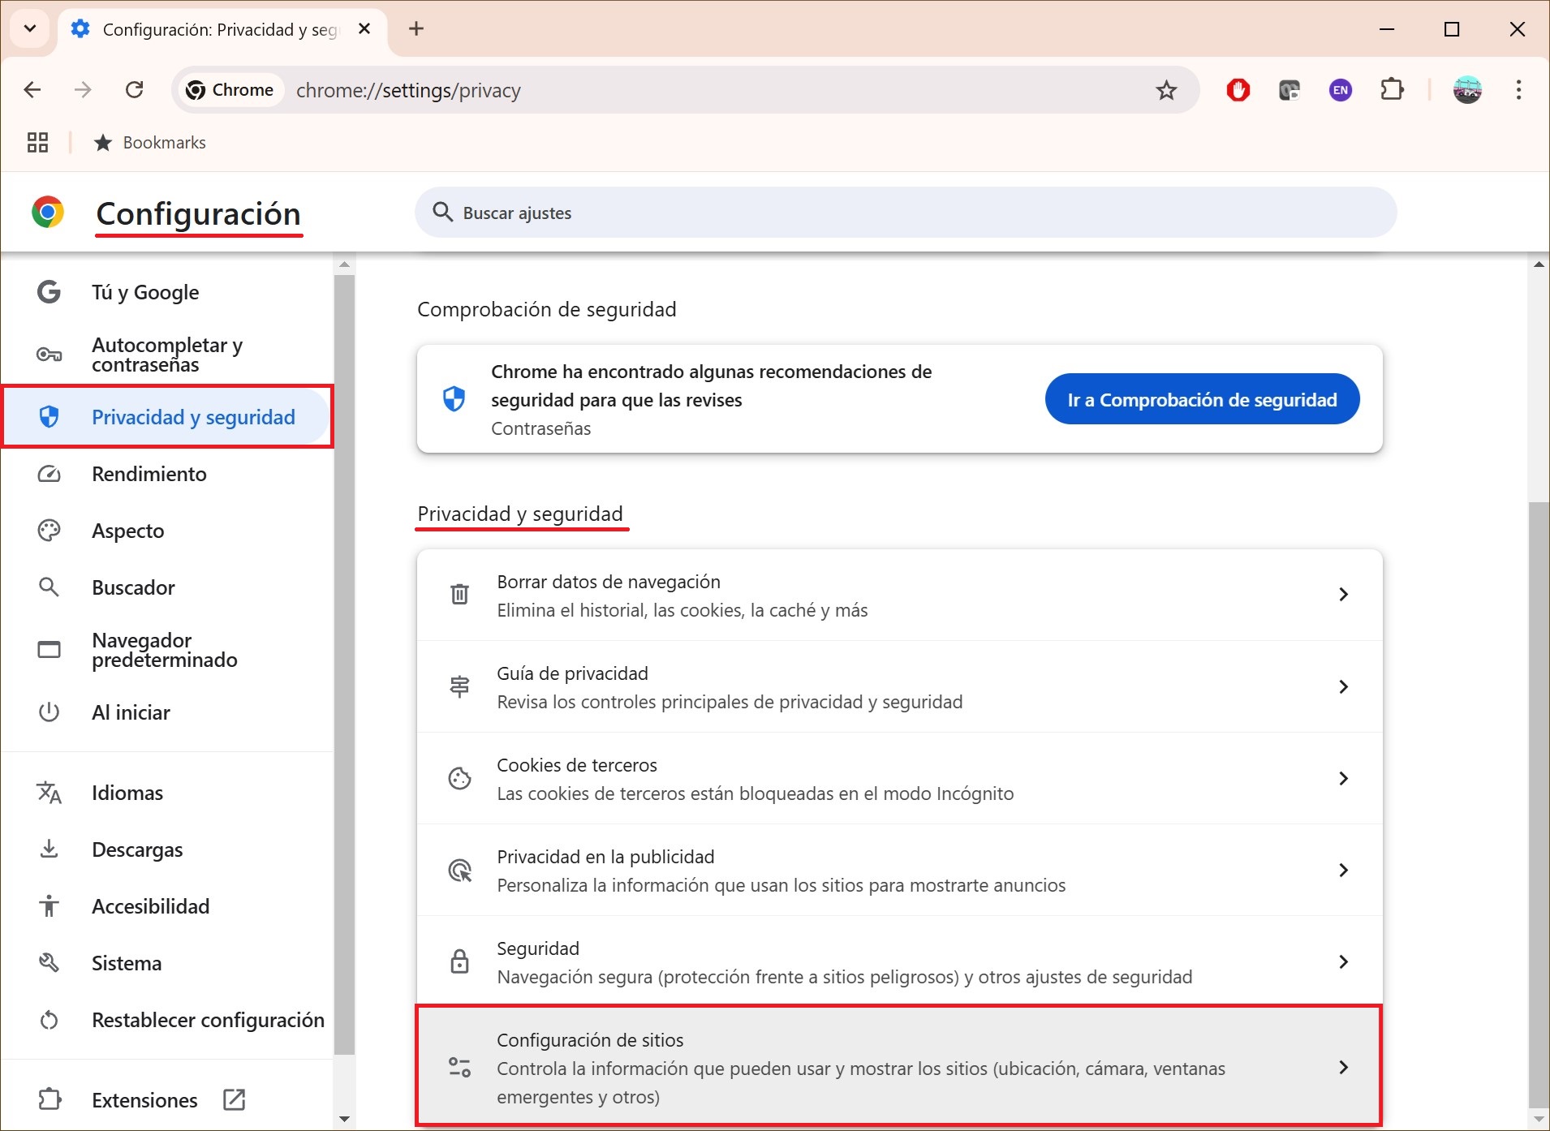Viewport: 1550px width, 1131px height.
Task: Click the address bar URL
Action: [408, 90]
